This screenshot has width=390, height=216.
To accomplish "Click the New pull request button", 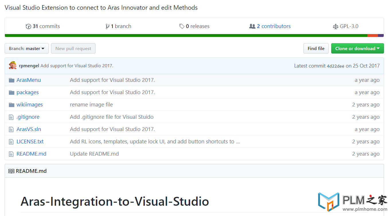I will [73, 48].
